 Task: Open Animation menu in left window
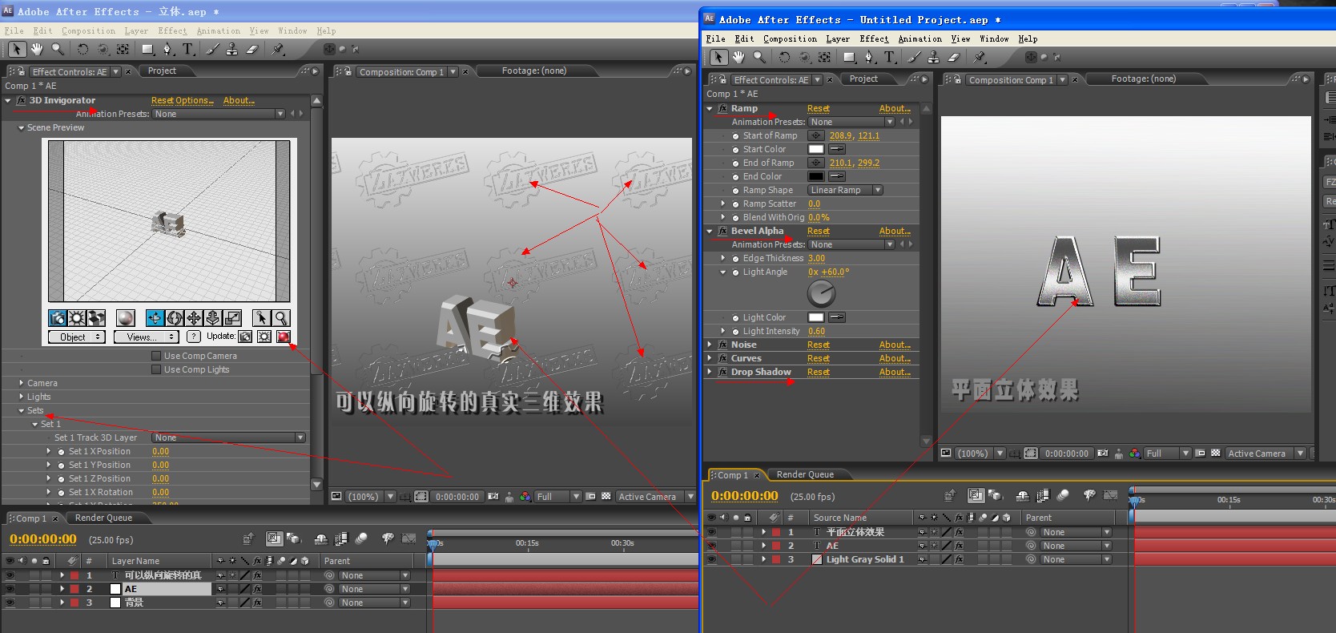coord(218,30)
